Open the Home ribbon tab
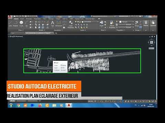This screenshot has height=123, width=165. [x=16, y=19]
